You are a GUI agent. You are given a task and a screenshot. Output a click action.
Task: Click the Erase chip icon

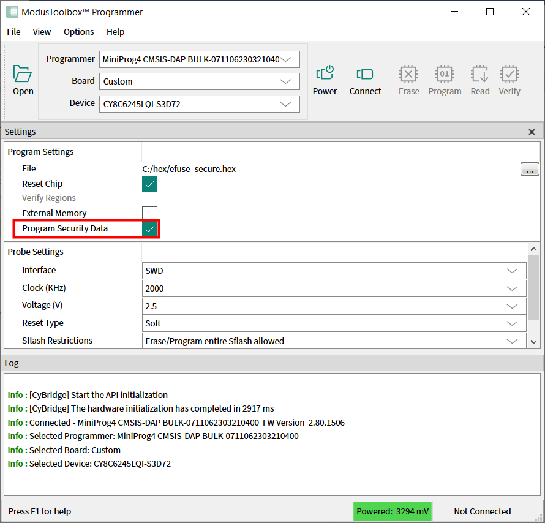click(408, 74)
